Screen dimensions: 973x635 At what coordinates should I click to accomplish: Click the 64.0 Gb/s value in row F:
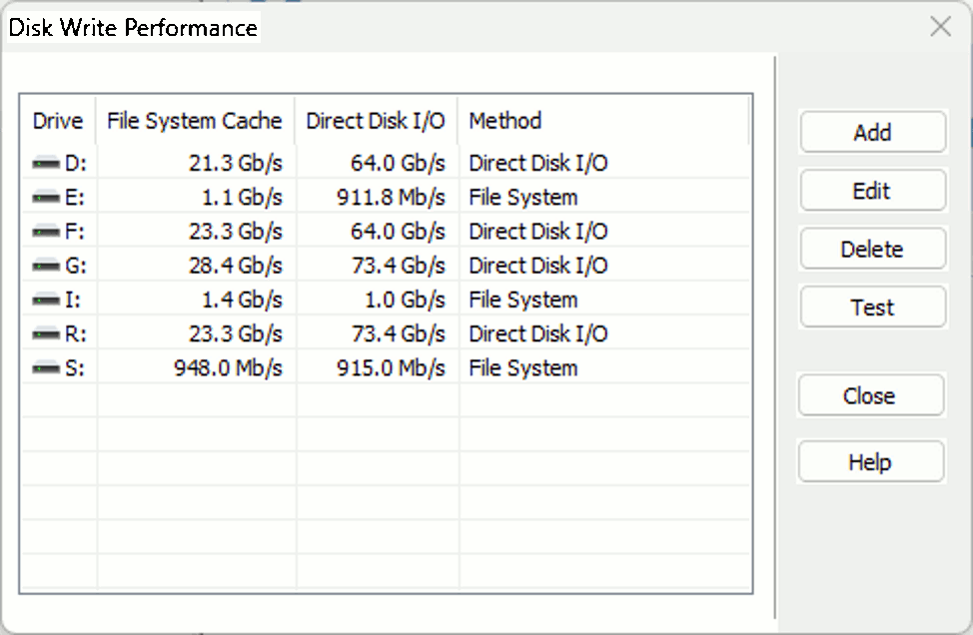click(398, 232)
